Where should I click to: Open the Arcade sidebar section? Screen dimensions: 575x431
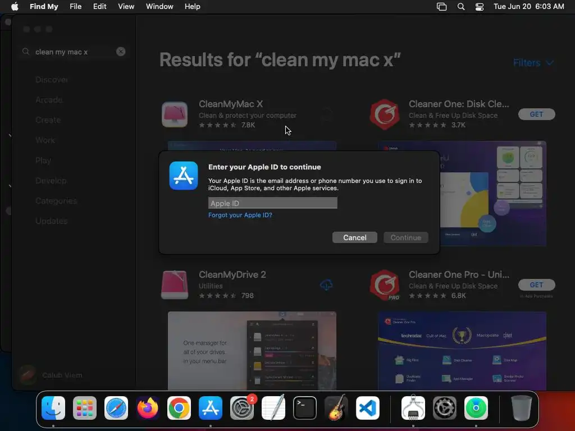(x=49, y=100)
